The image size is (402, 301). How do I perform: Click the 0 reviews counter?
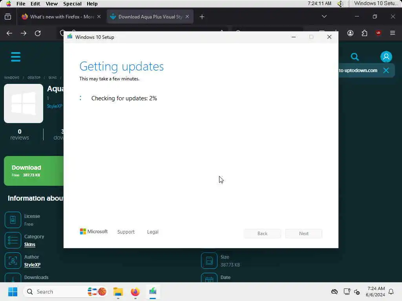pyautogui.click(x=20, y=134)
